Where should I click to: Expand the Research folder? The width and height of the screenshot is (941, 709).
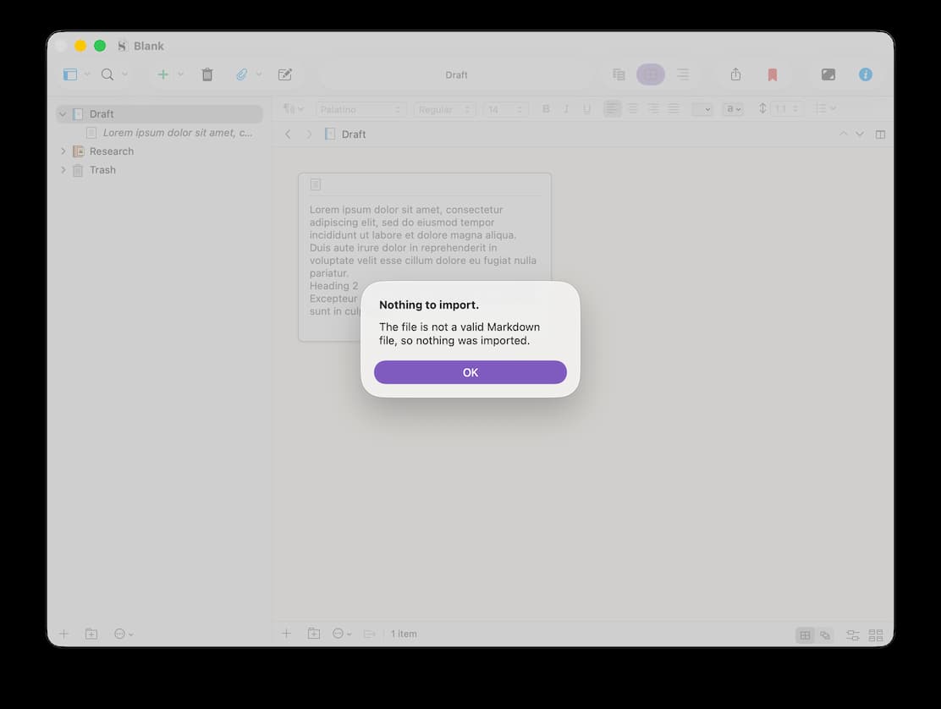[63, 151]
